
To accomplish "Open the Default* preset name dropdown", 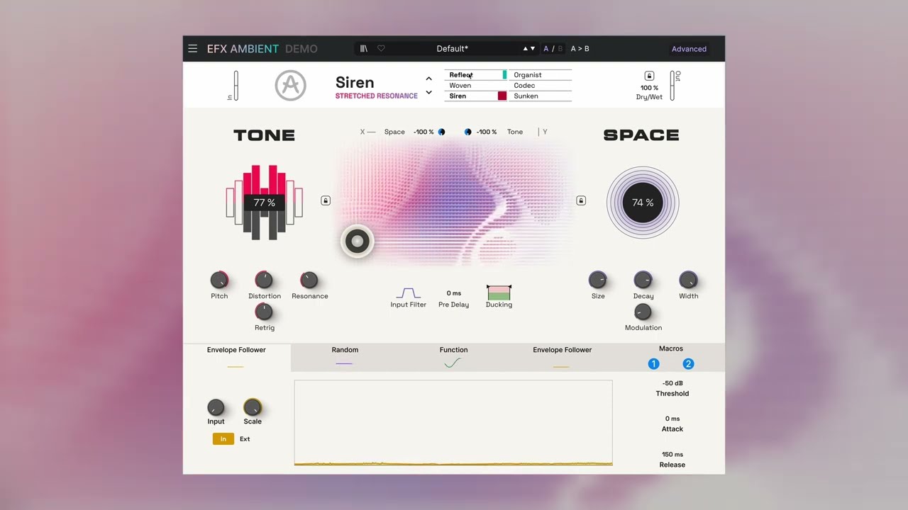I will tap(452, 49).
